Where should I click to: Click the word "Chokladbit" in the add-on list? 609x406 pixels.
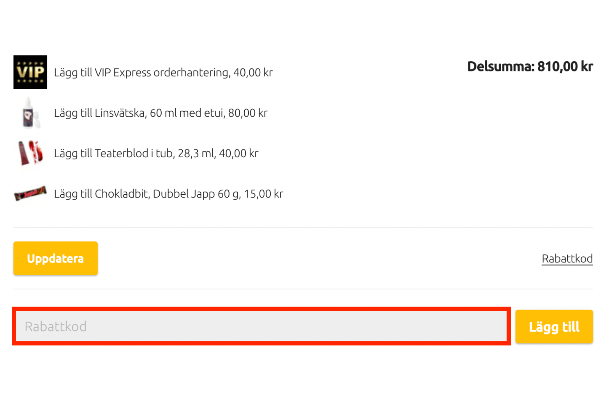tap(123, 194)
